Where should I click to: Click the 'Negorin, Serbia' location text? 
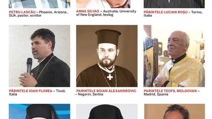coord(90,94)
